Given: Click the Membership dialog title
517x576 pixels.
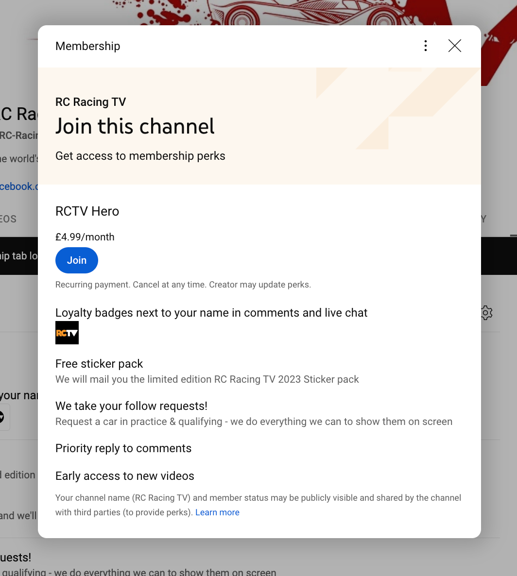Looking at the screenshot, I should click(88, 46).
